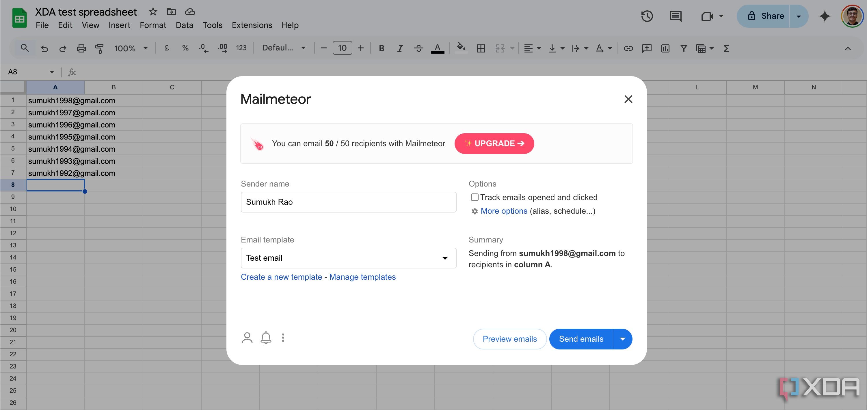Viewport: 867px width, 410px height.
Task: Open fill color picker
Action: tap(461, 48)
